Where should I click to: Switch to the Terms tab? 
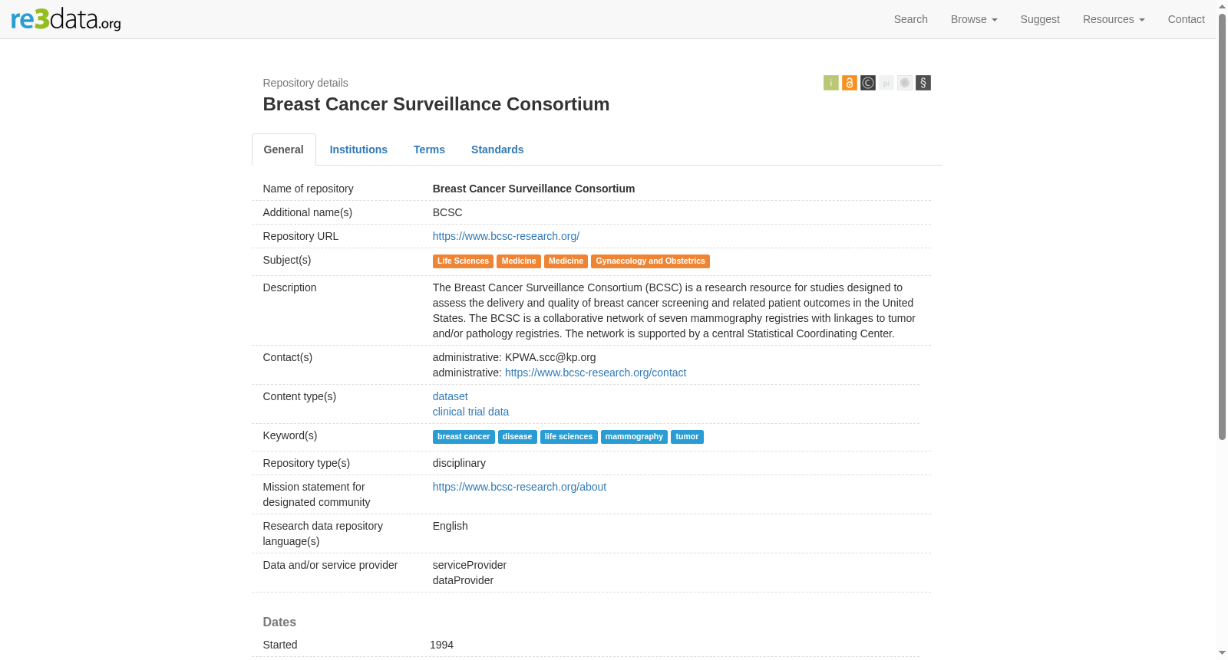pos(429,149)
